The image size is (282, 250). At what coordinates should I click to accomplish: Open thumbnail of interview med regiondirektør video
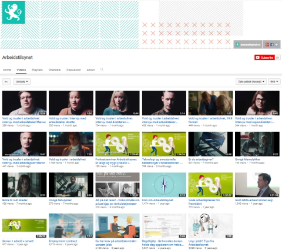(257, 103)
